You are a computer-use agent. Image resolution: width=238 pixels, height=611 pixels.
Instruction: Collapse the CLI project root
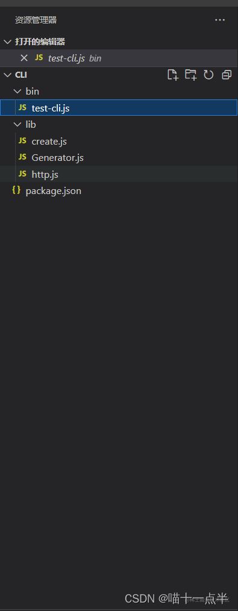7,75
